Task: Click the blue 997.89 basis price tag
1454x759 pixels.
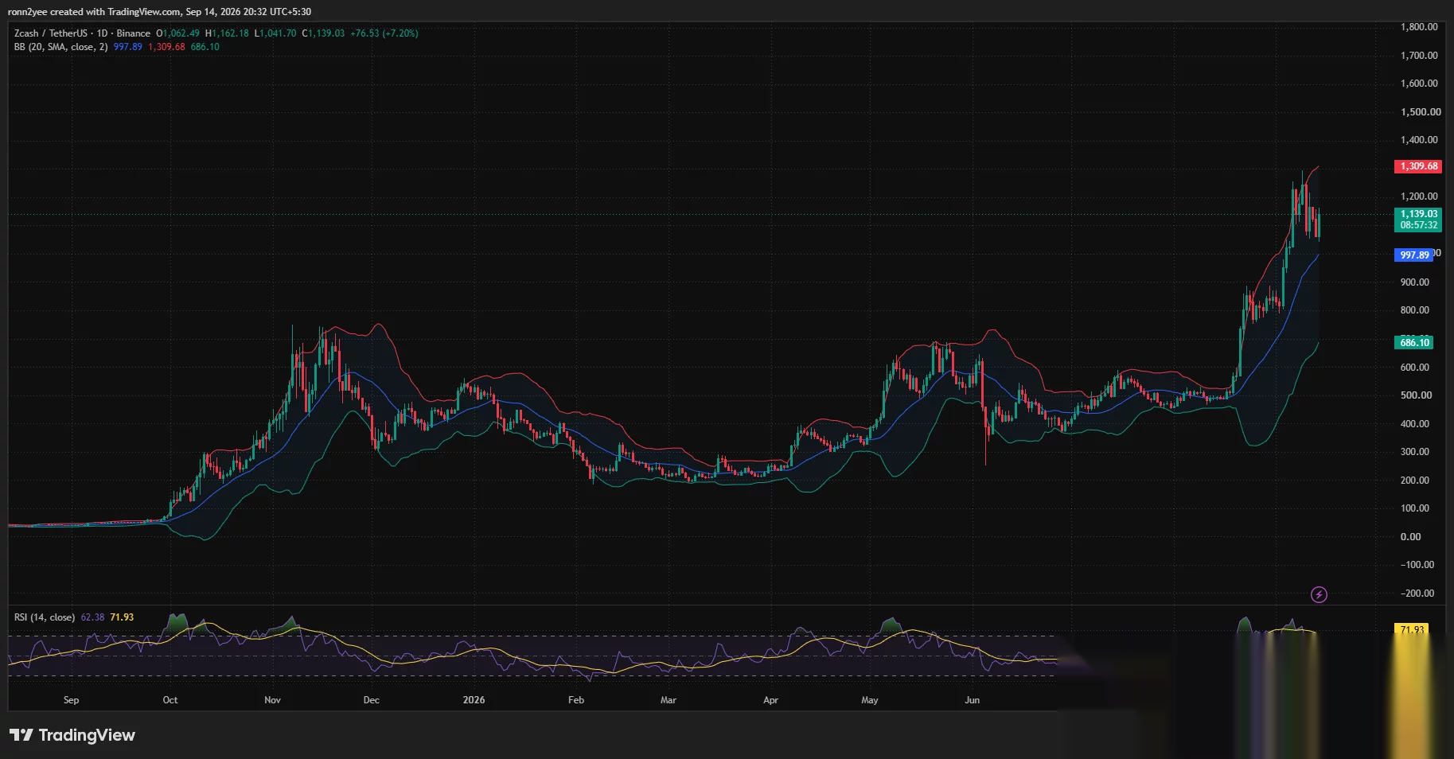Action: [1414, 255]
